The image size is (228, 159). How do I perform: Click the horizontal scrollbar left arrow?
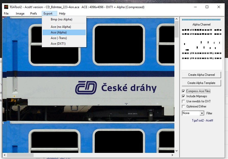(x=4, y=155)
